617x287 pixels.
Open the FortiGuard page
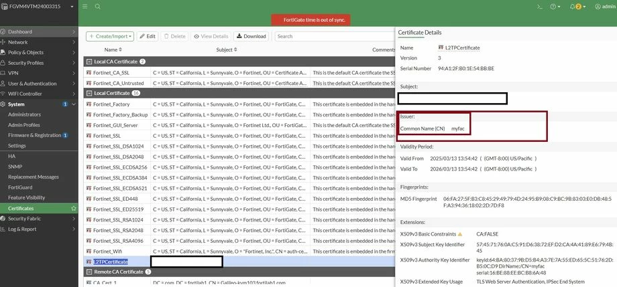[x=20, y=187]
